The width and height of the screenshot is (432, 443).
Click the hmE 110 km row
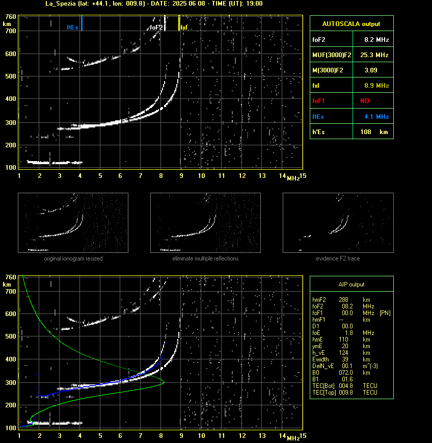pyautogui.click(x=341, y=340)
